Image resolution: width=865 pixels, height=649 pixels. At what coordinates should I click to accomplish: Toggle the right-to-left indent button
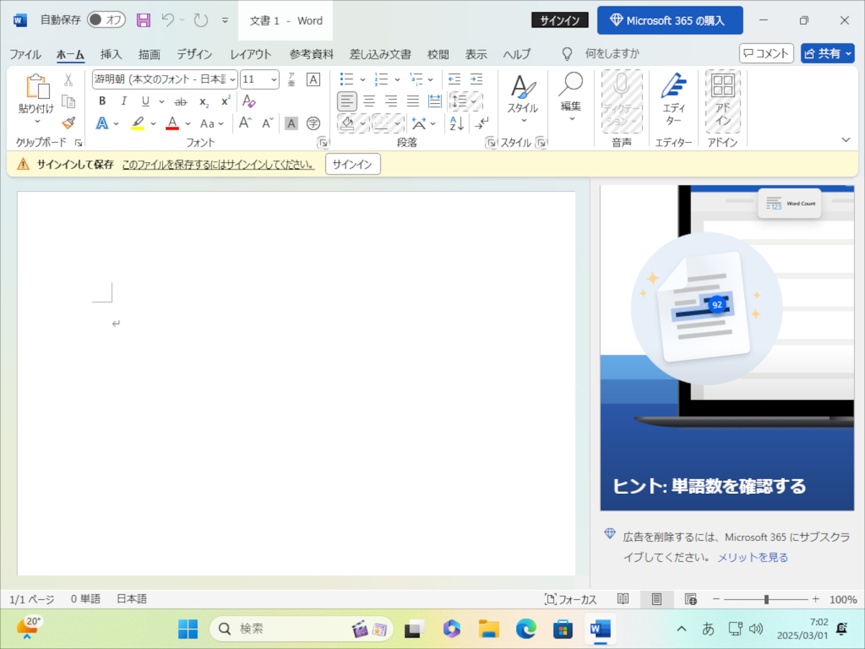click(x=475, y=79)
